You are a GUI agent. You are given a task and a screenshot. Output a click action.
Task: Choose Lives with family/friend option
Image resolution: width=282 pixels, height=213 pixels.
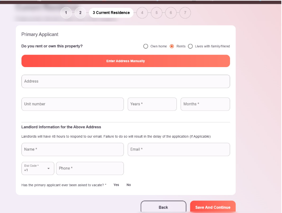pyautogui.click(x=190, y=46)
